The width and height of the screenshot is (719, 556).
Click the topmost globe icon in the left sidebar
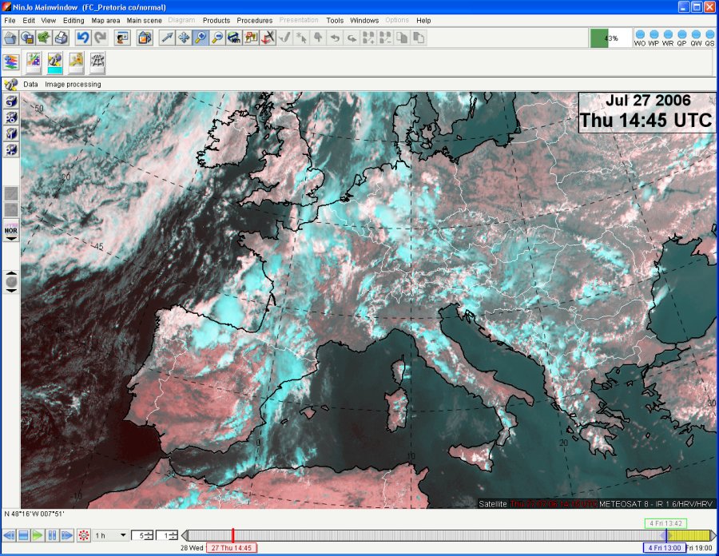click(x=11, y=101)
